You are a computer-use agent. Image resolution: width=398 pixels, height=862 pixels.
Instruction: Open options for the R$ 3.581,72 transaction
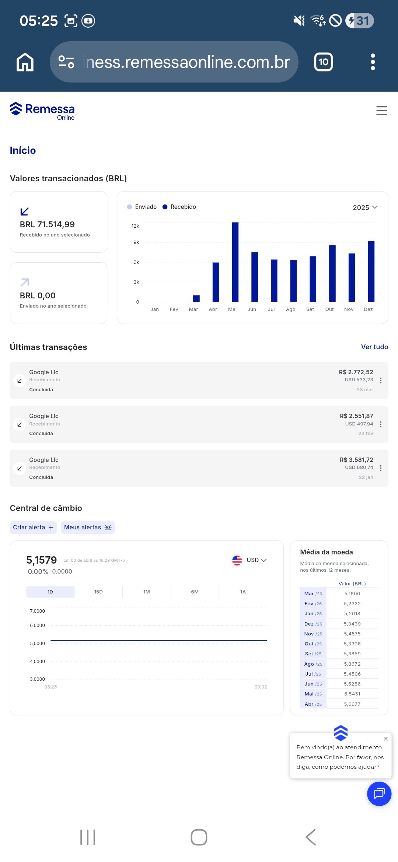click(x=381, y=468)
